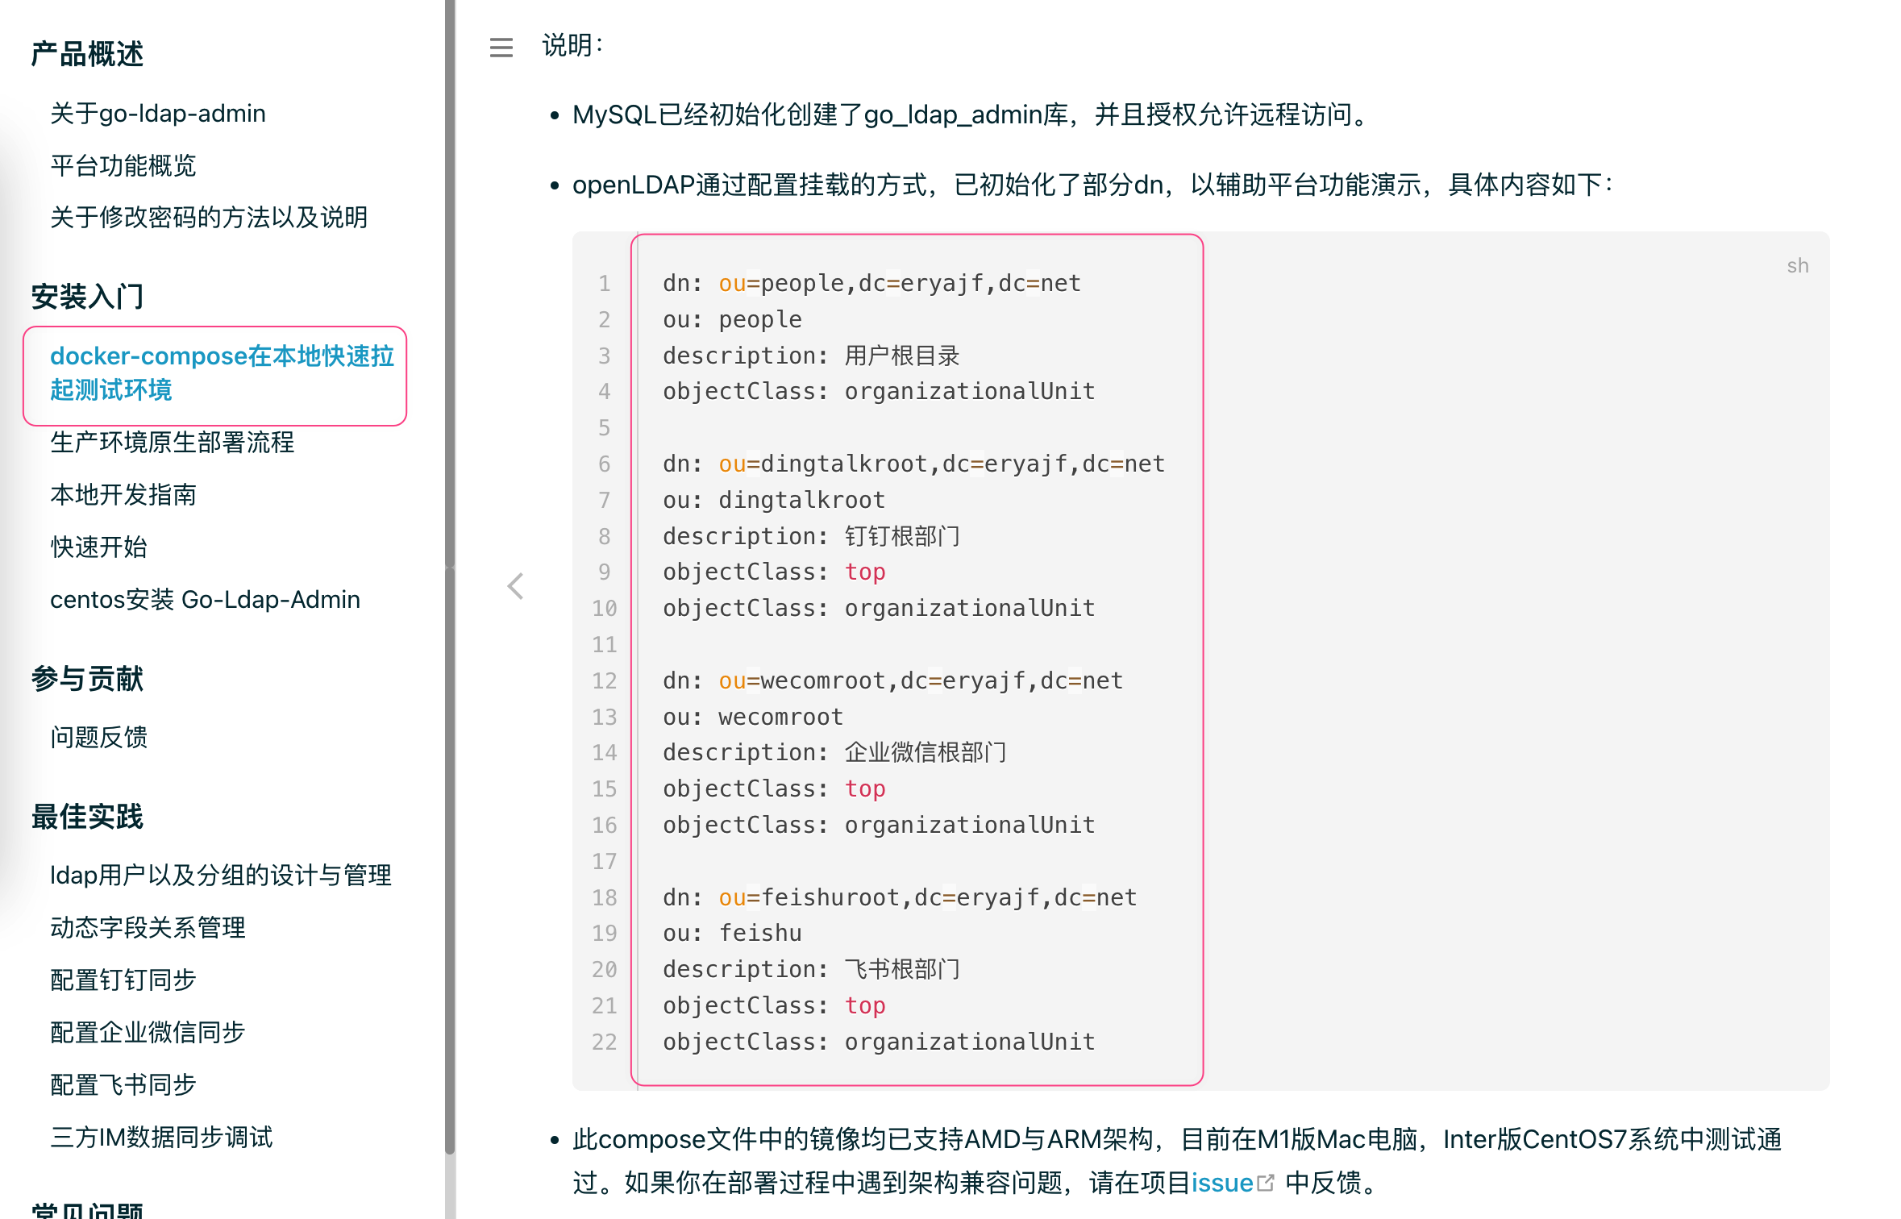This screenshot has height=1219, width=1901.
Task: Open the 配置钉钉同步 page
Action: [x=123, y=980]
